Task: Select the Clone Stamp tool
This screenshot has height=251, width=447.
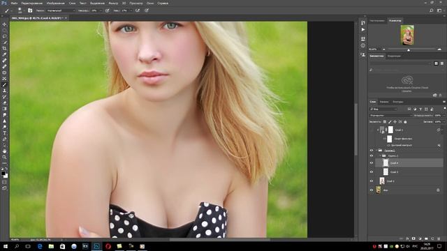Action: click(4, 91)
